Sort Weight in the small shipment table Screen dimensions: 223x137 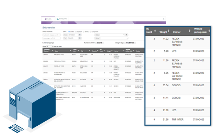coord(112,50)
